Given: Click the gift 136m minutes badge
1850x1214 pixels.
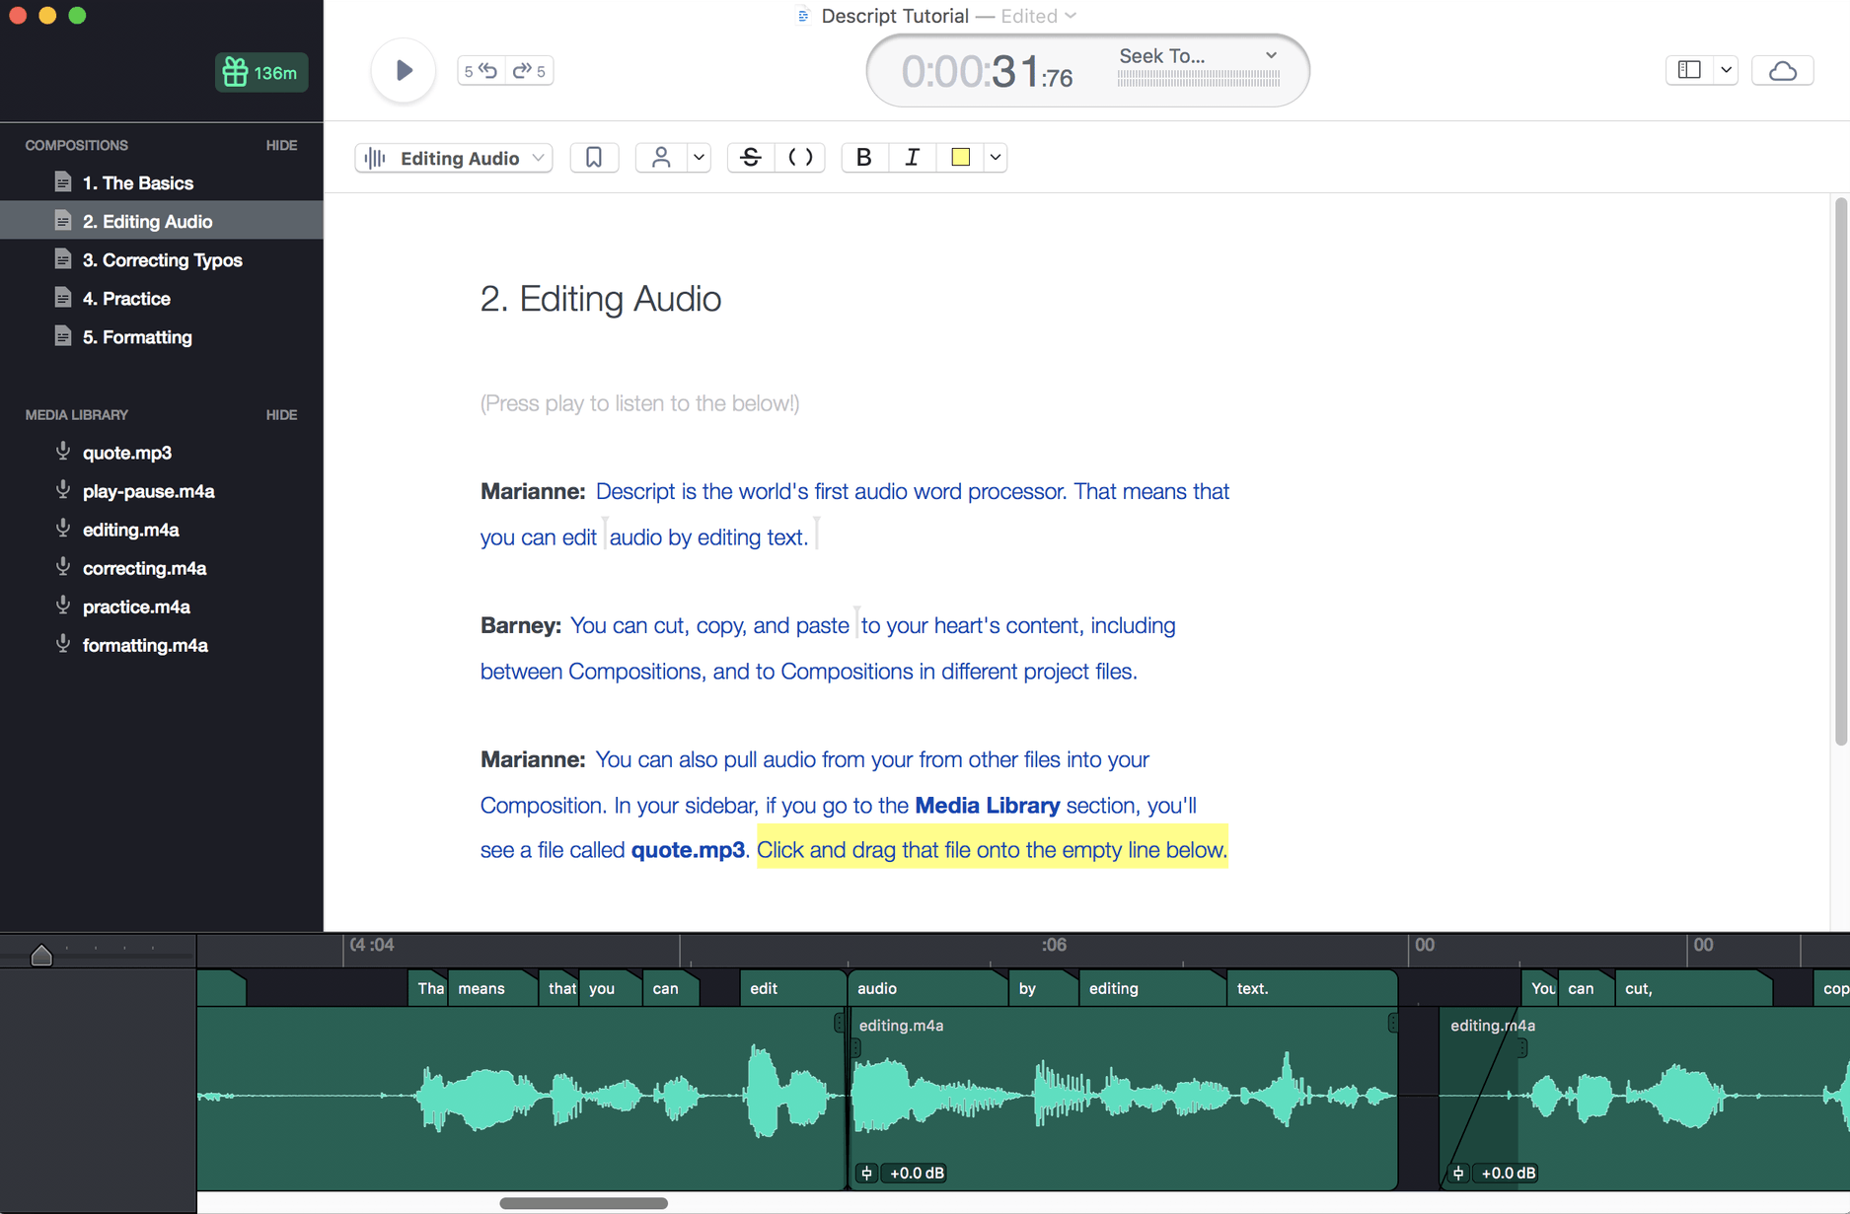Looking at the screenshot, I should [261, 73].
